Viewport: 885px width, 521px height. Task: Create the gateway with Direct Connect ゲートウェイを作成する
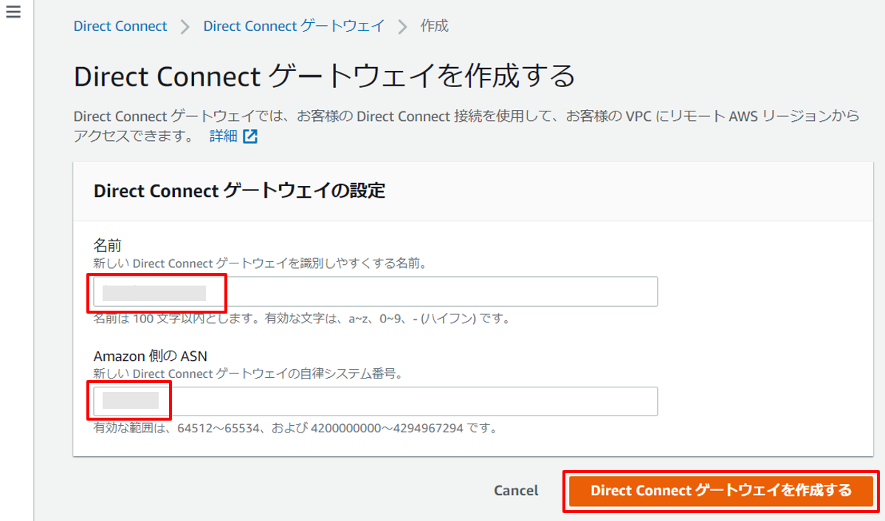[720, 491]
